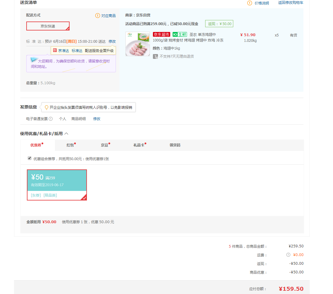This screenshot has width=333, height=294.
Task: Select the 京东快递 delivery option
Action: 48,26
